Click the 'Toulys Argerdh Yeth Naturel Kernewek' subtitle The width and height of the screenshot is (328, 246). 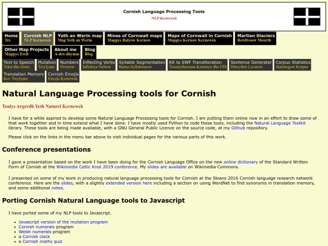click(x=43, y=106)
